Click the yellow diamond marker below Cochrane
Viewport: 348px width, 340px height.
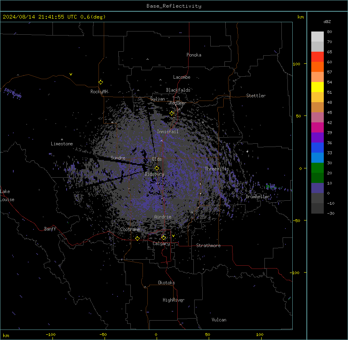click(137, 238)
